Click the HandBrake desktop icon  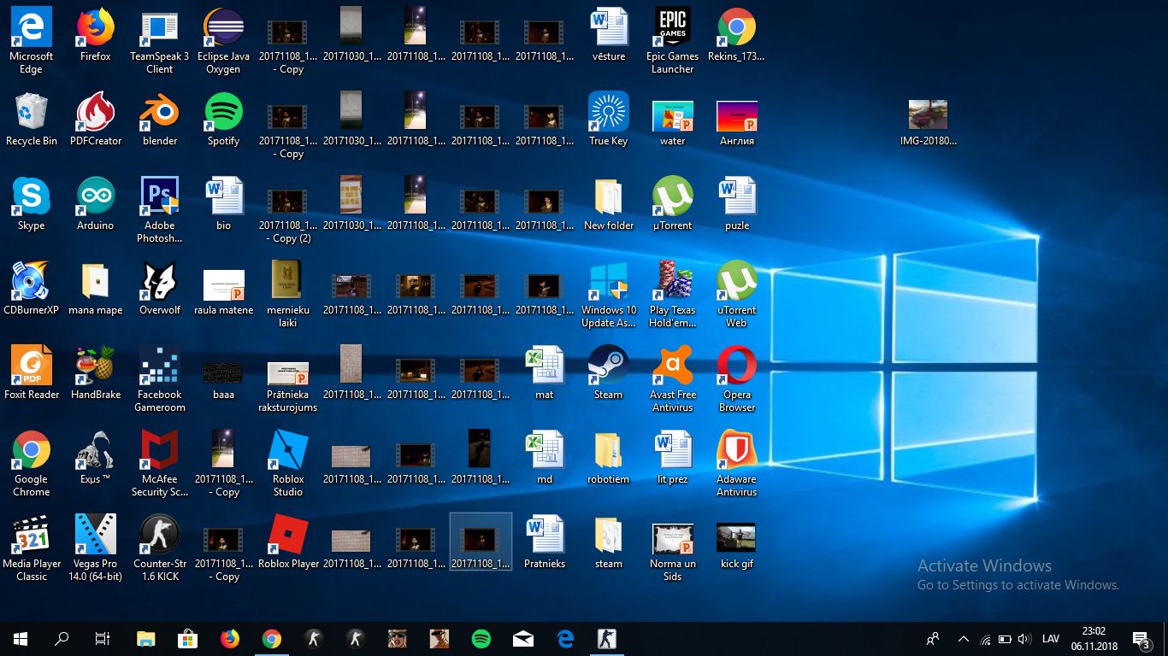[96, 372]
